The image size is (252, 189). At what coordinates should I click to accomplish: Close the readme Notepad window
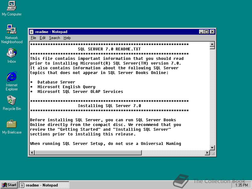pyautogui.click(x=212, y=32)
